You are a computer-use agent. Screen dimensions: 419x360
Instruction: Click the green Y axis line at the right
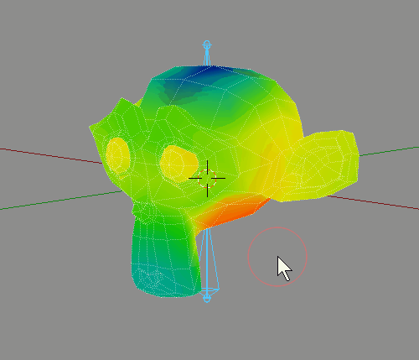[x=389, y=151]
